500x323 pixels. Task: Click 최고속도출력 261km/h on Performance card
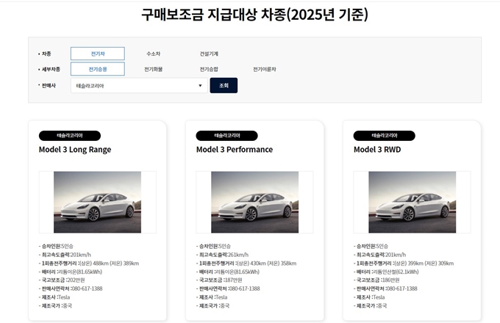tap(222, 255)
